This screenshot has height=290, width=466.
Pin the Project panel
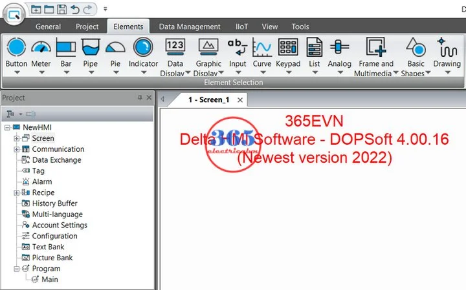tap(140, 98)
